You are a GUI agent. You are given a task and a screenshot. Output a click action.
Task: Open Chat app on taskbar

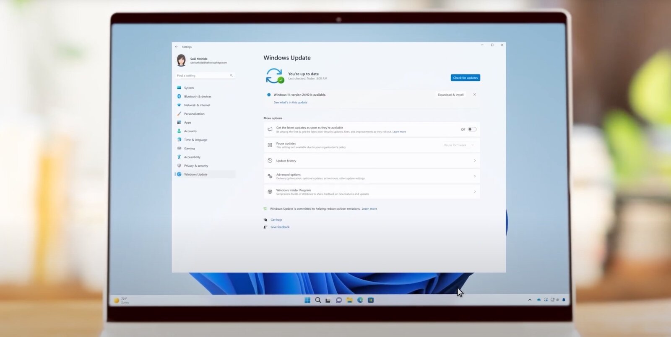click(x=339, y=300)
